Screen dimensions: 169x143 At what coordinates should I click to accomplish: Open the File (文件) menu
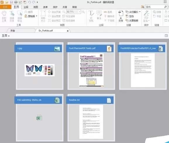pos(5,7)
